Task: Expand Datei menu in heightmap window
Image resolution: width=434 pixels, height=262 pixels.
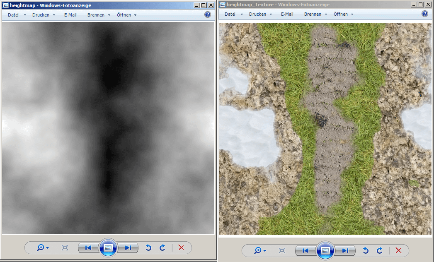Action: (x=17, y=15)
